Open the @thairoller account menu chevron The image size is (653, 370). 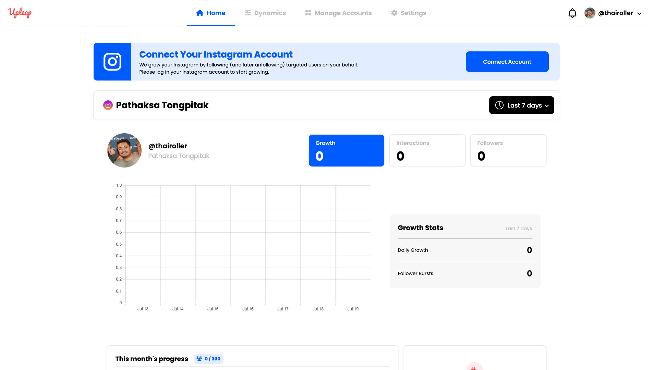coord(639,14)
